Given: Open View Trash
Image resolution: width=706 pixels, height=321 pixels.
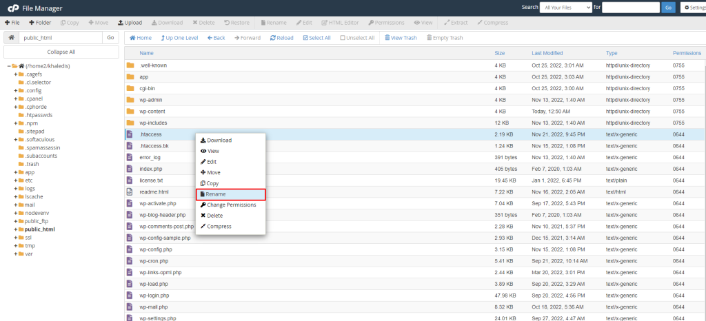Looking at the screenshot, I should click(x=400, y=38).
